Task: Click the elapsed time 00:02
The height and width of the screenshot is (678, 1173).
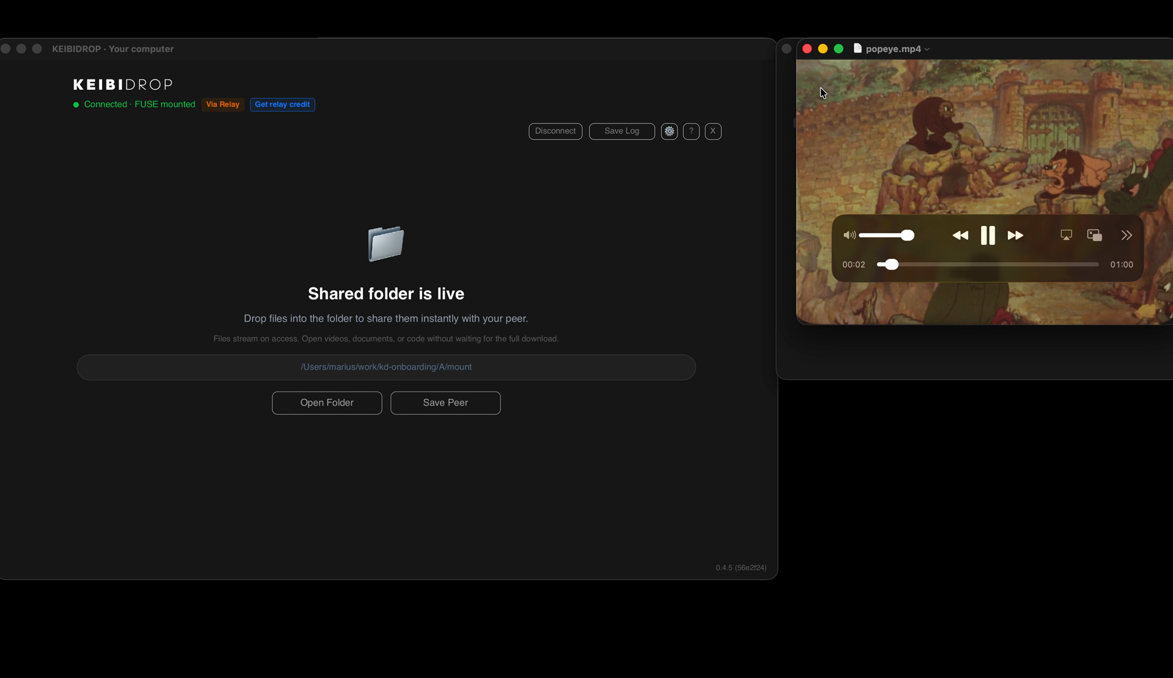Action: point(853,264)
